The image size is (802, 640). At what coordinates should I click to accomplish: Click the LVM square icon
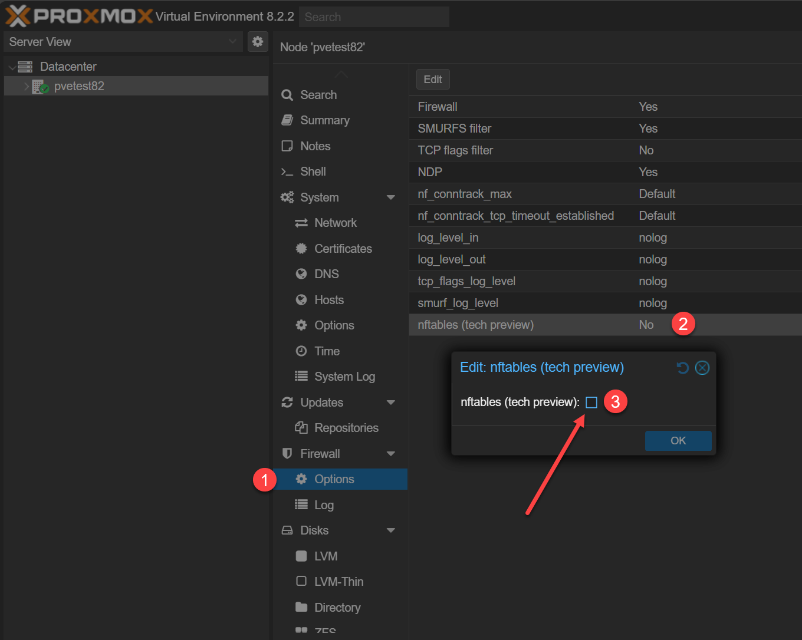pyautogui.click(x=301, y=556)
